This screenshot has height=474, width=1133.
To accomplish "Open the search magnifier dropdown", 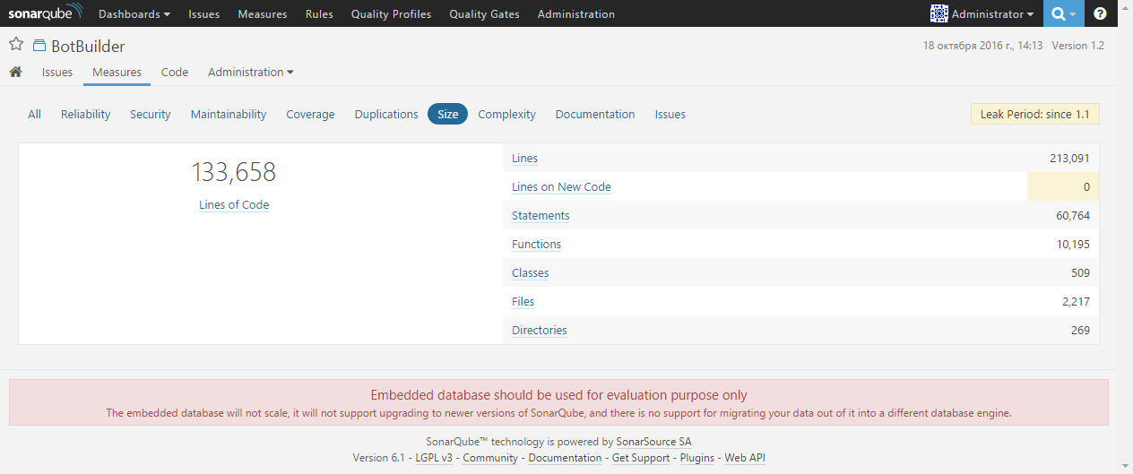I will (1064, 13).
